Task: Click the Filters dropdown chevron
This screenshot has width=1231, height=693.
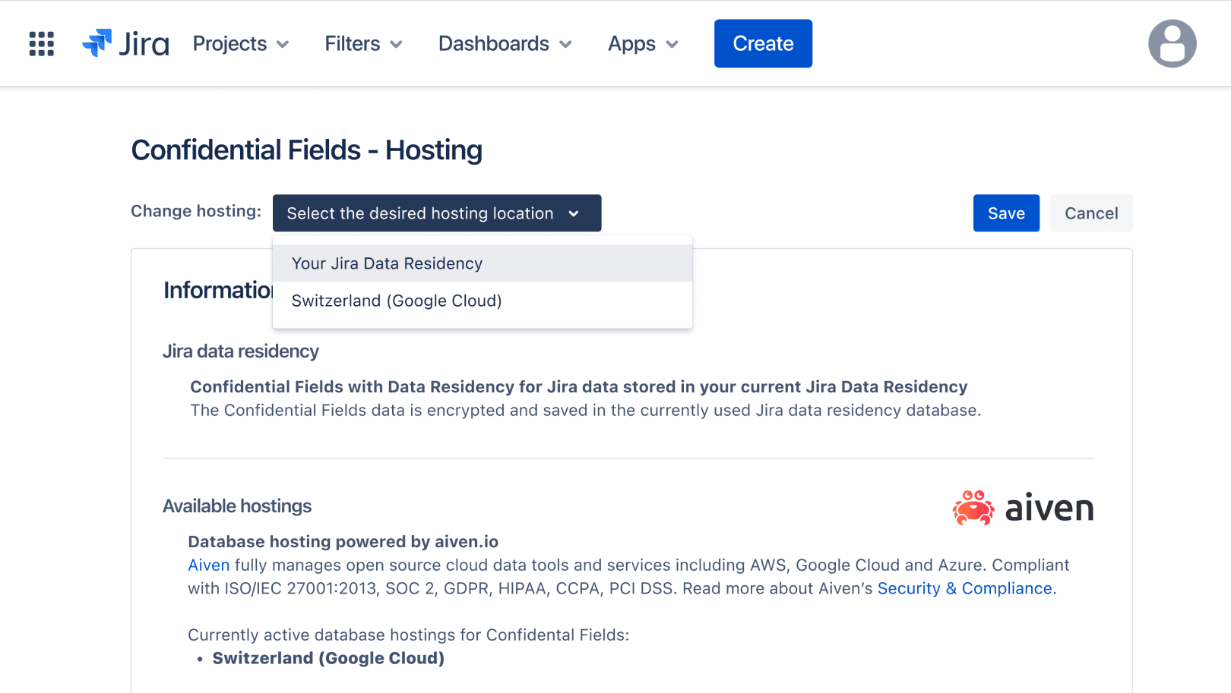Action: click(x=397, y=45)
